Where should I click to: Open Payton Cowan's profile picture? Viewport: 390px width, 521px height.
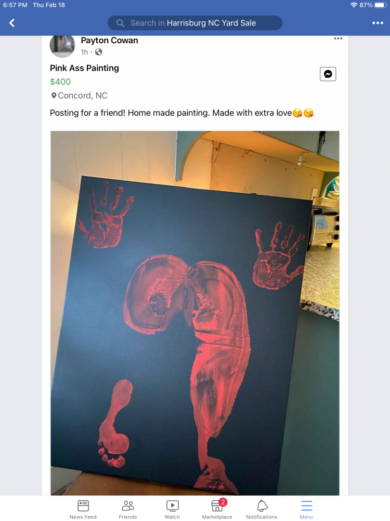pyautogui.click(x=62, y=46)
